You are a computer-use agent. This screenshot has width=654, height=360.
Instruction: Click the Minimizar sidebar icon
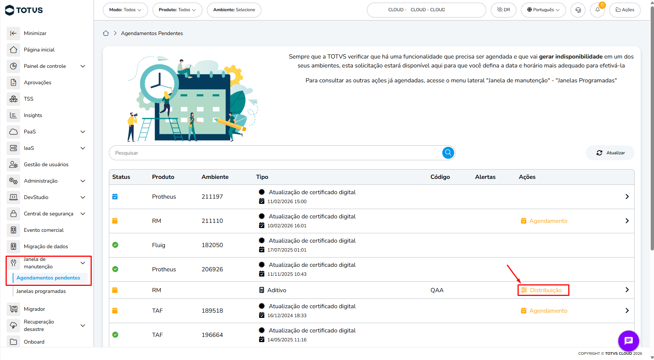click(x=13, y=33)
